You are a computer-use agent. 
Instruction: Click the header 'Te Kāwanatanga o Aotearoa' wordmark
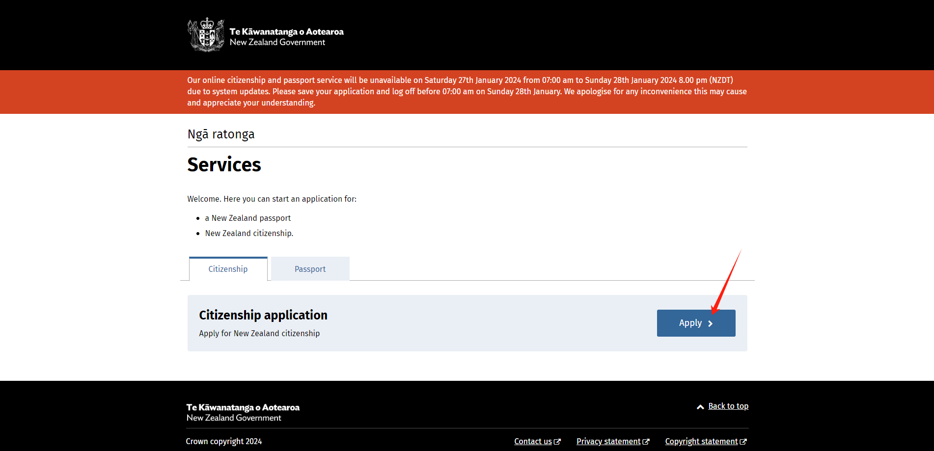(287, 32)
